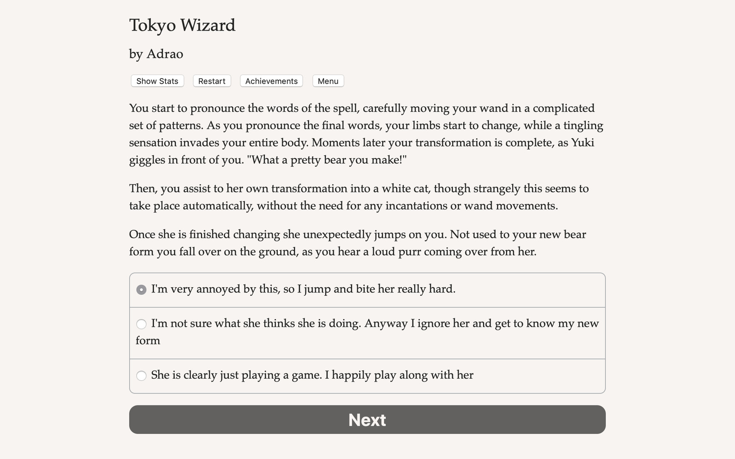
Task: Click the Next button to continue the story
Action: (367, 419)
